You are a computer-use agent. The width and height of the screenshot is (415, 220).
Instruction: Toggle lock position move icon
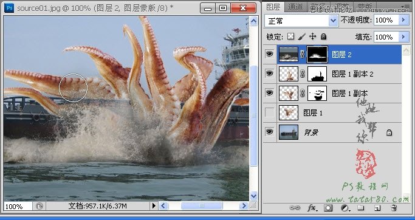click(x=312, y=36)
